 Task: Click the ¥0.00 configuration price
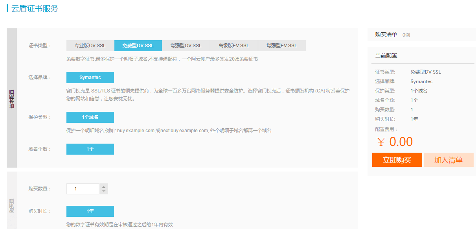click(395, 142)
